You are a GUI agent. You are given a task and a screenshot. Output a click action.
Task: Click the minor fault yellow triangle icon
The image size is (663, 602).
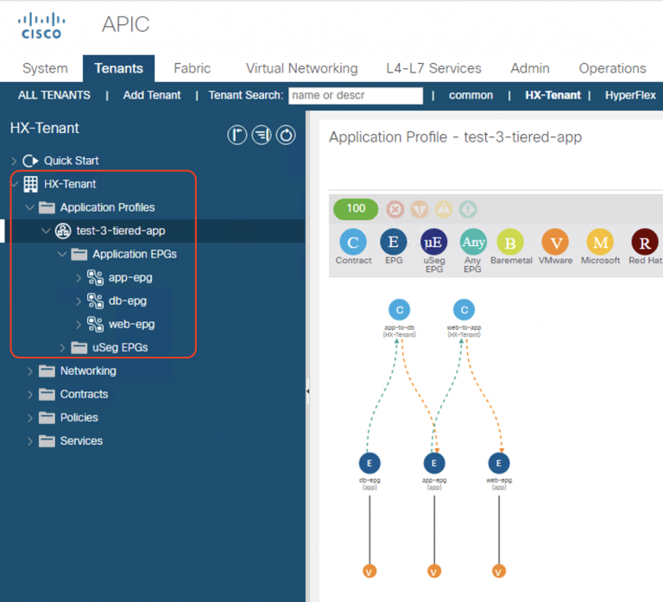click(444, 209)
